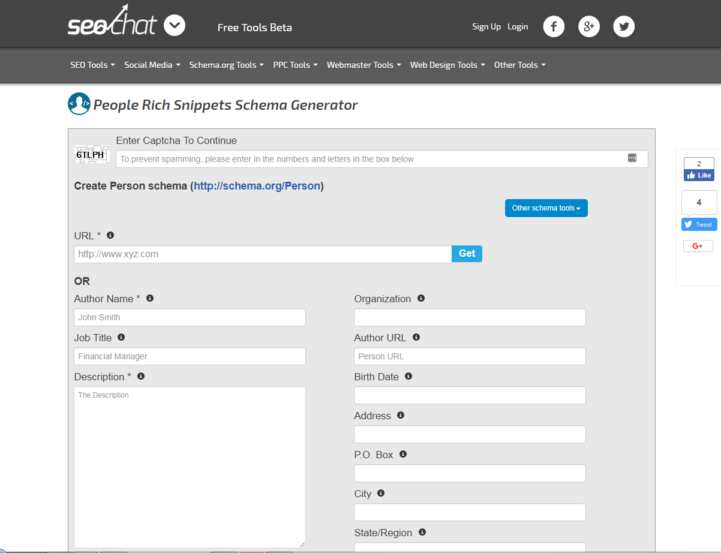
Task: Focus the Author URL field
Action: coord(470,356)
